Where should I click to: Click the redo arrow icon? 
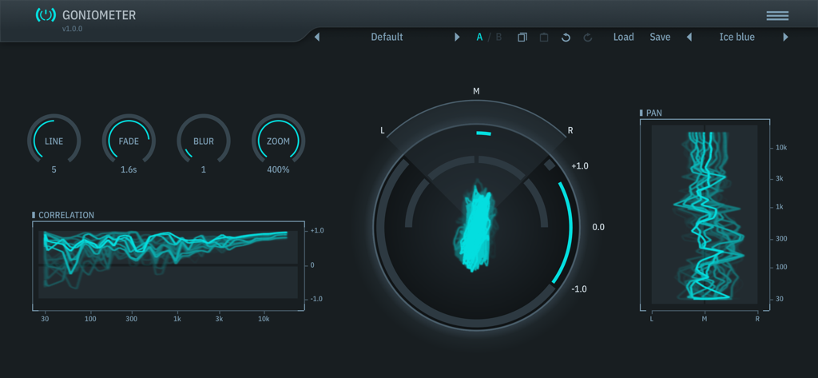pyautogui.click(x=588, y=38)
